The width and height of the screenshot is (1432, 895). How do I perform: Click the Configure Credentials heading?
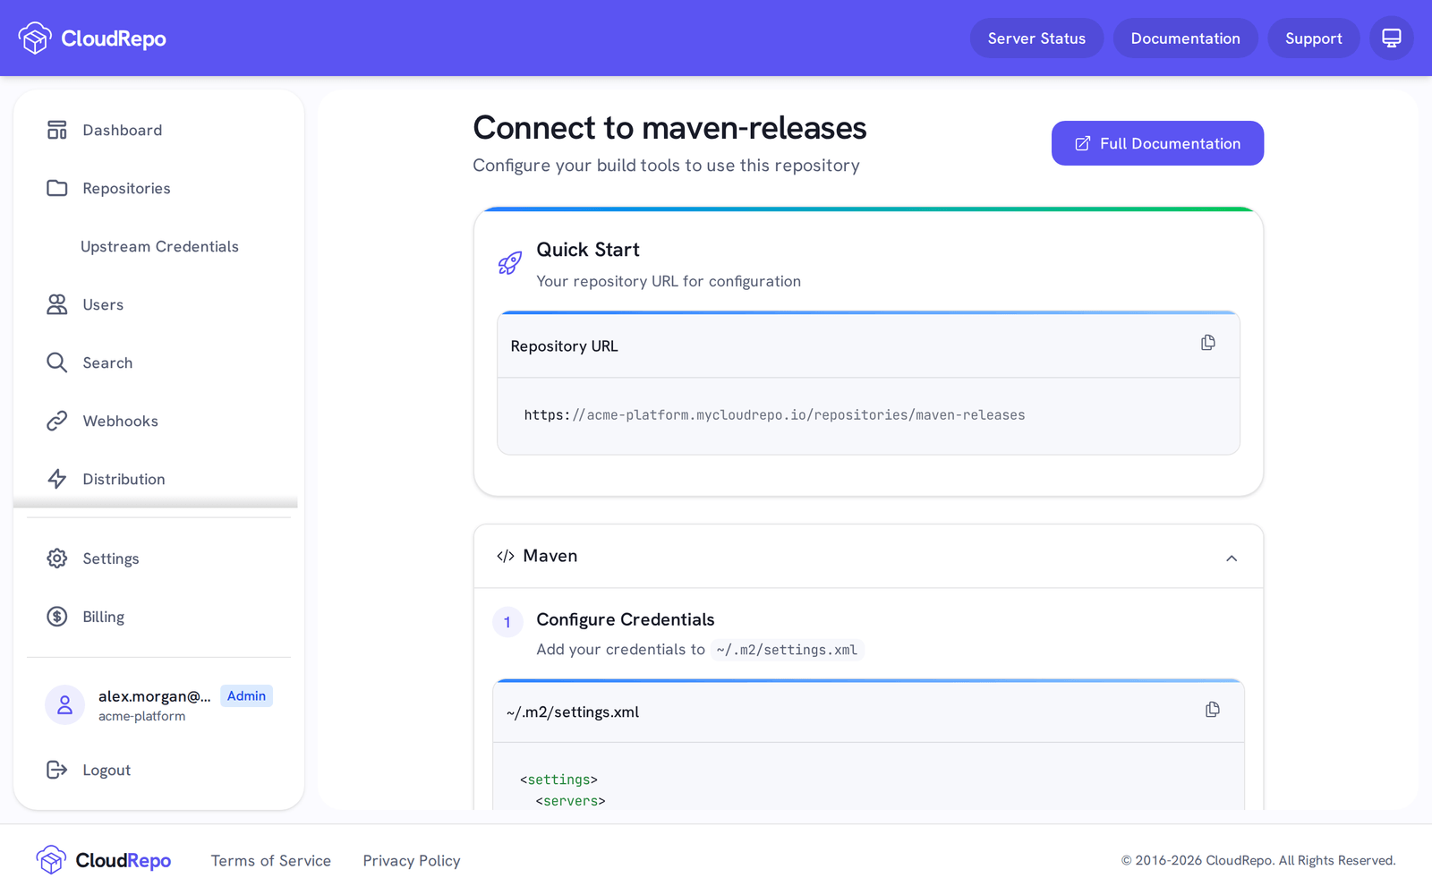click(x=626, y=619)
